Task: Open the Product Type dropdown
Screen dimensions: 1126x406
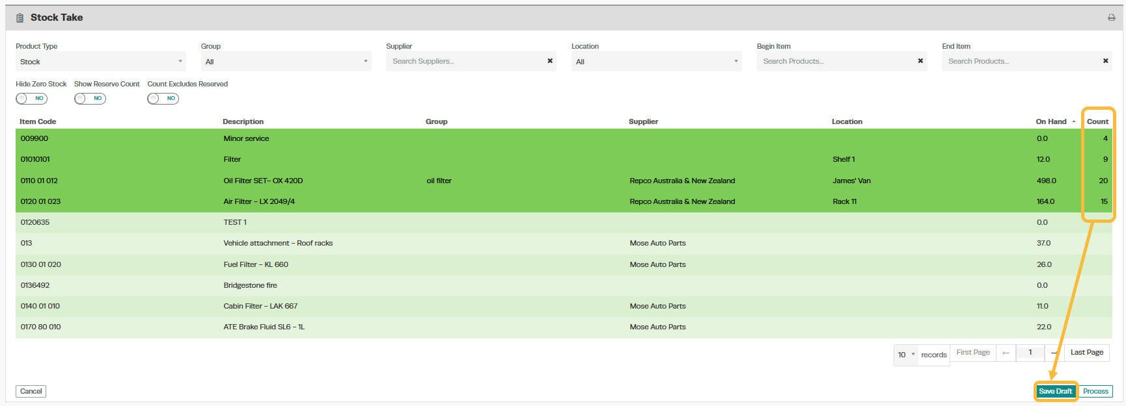Action: point(101,62)
